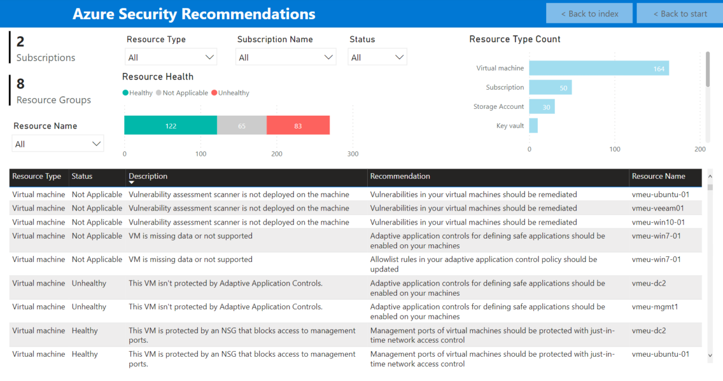Screen dimensions: 723x381
Task: Open the Status filter dropdown
Action: click(x=377, y=57)
